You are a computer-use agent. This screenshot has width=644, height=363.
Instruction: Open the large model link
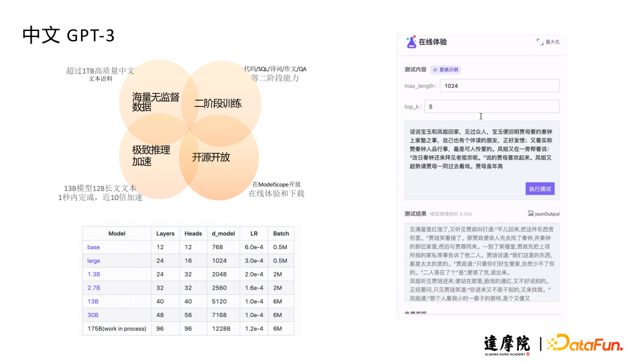point(94,261)
